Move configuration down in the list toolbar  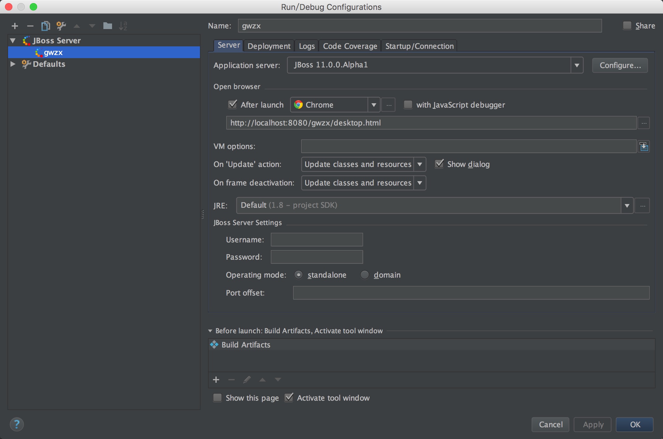click(x=92, y=26)
